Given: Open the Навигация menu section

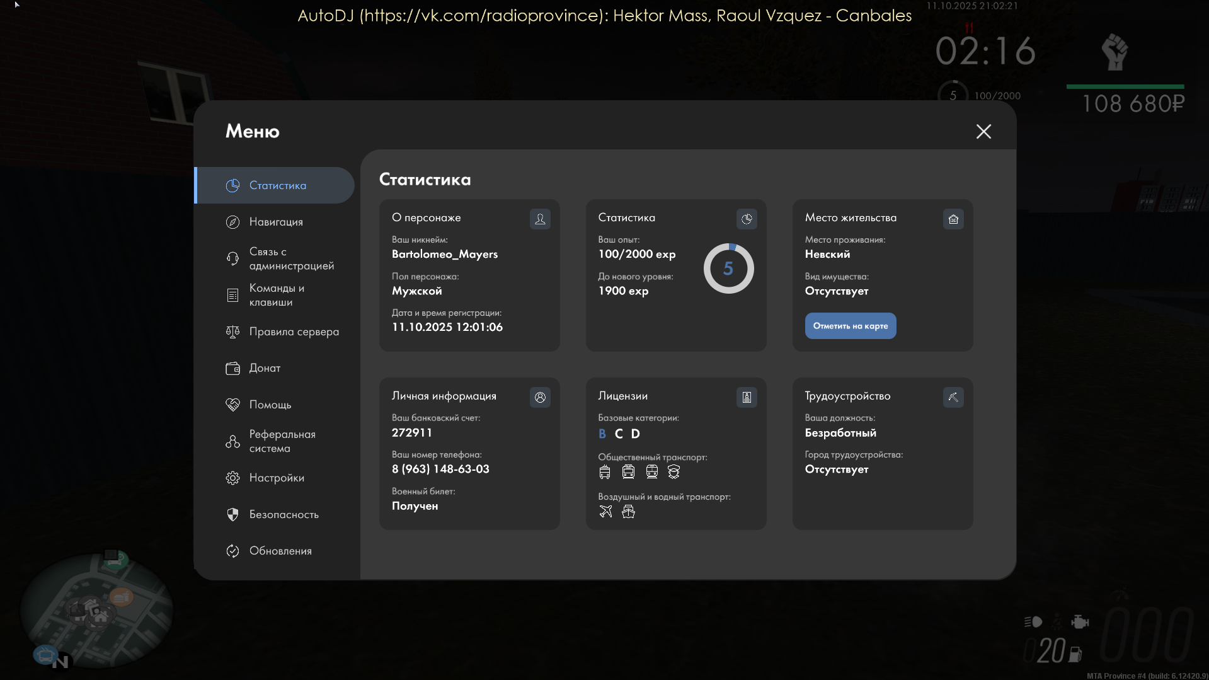Looking at the screenshot, I should click(275, 222).
